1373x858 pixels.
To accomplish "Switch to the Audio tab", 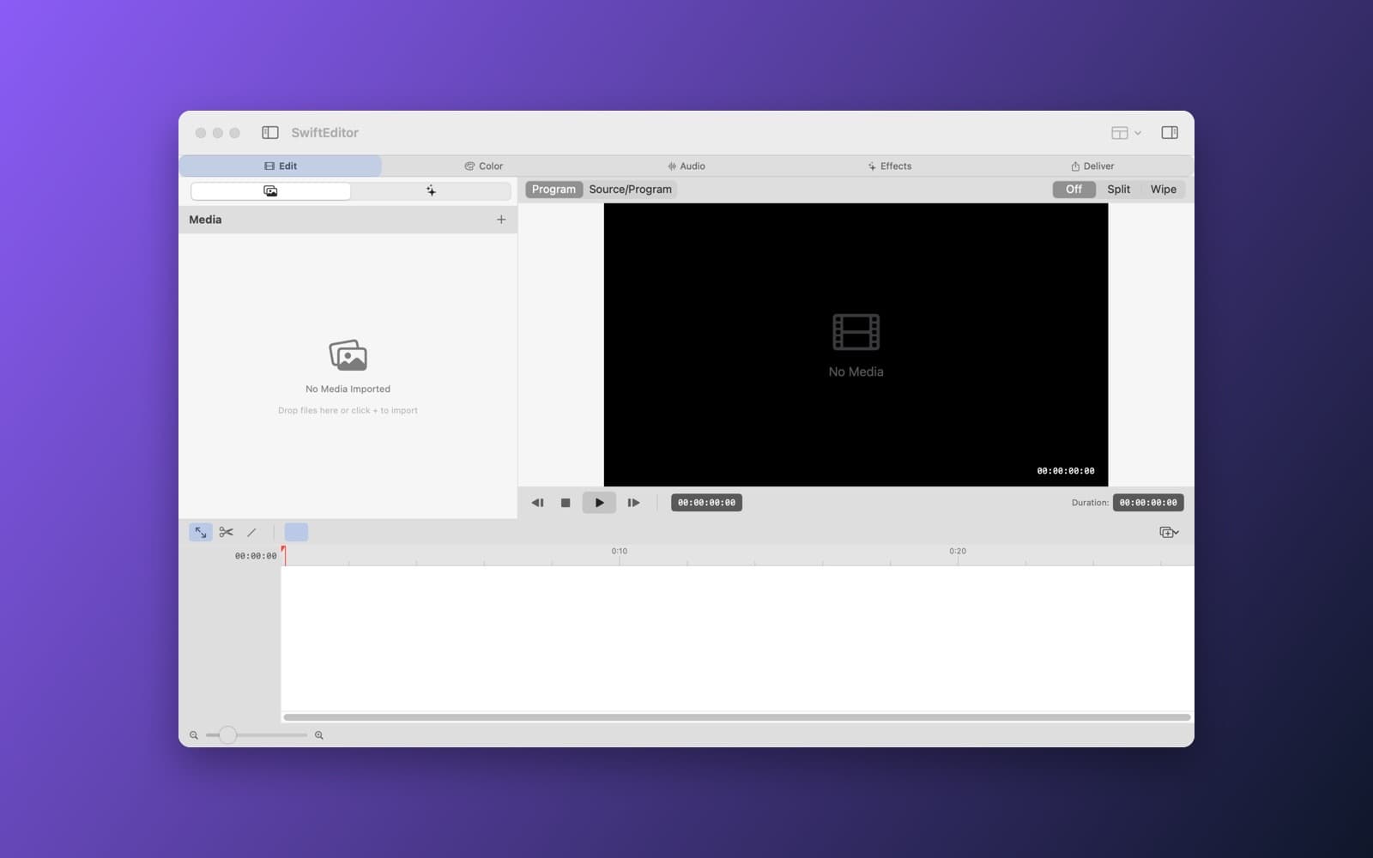I will (686, 166).
